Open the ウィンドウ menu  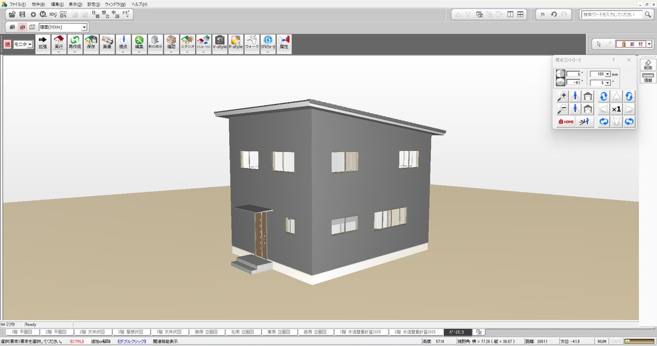pos(115,4)
